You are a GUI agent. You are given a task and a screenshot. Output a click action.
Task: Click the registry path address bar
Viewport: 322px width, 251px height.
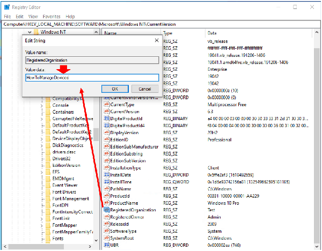pos(161,25)
